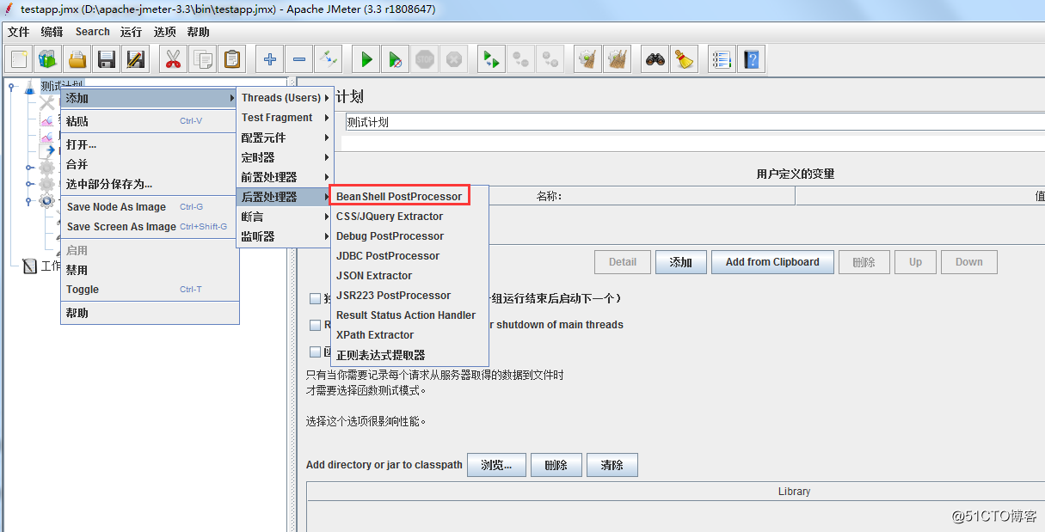Expand the 配置元件 submenu
Viewport: 1045px width, 532px height.
pyautogui.click(x=285, y=138)
